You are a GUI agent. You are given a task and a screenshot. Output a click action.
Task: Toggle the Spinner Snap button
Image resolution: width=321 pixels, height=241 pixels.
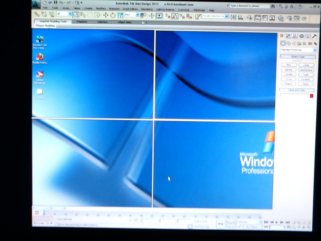tap(189, 16)
